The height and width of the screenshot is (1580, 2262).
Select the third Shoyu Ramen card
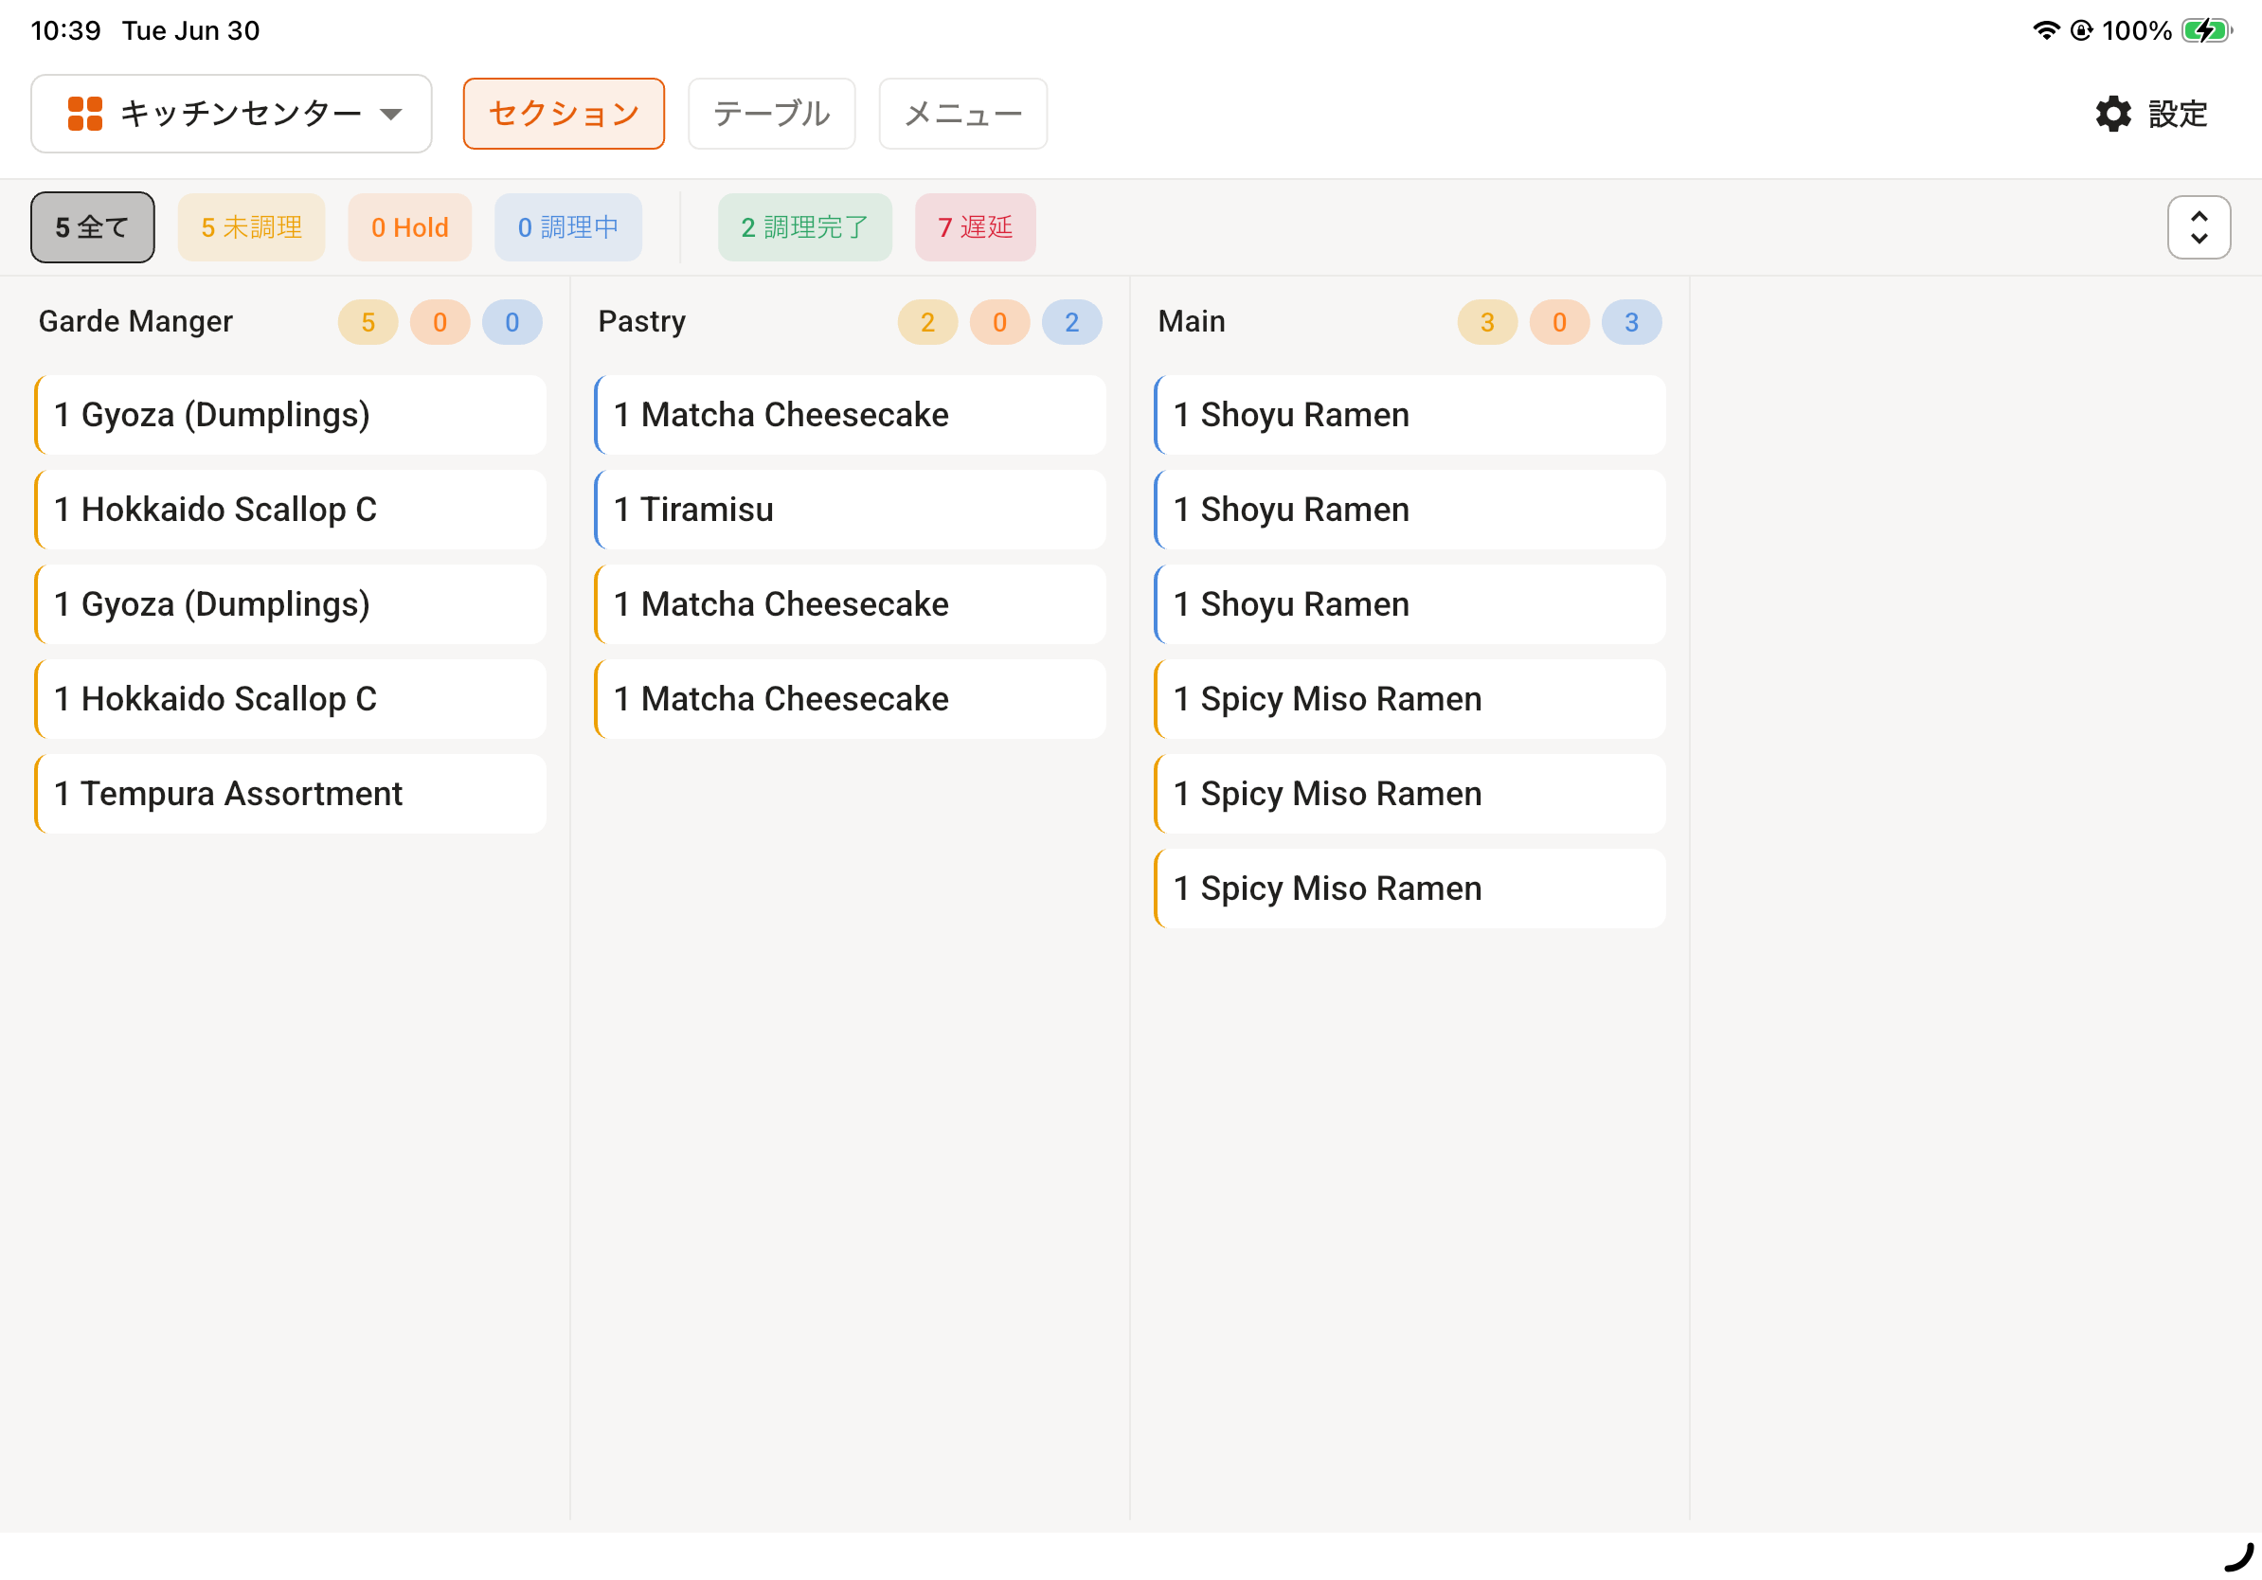pyautogui.click(x=1409, y=603)
